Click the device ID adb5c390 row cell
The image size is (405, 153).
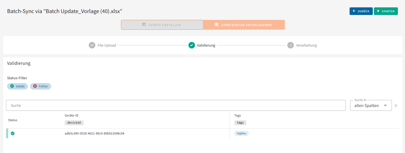pyautogui.click(x=94, y=133)
